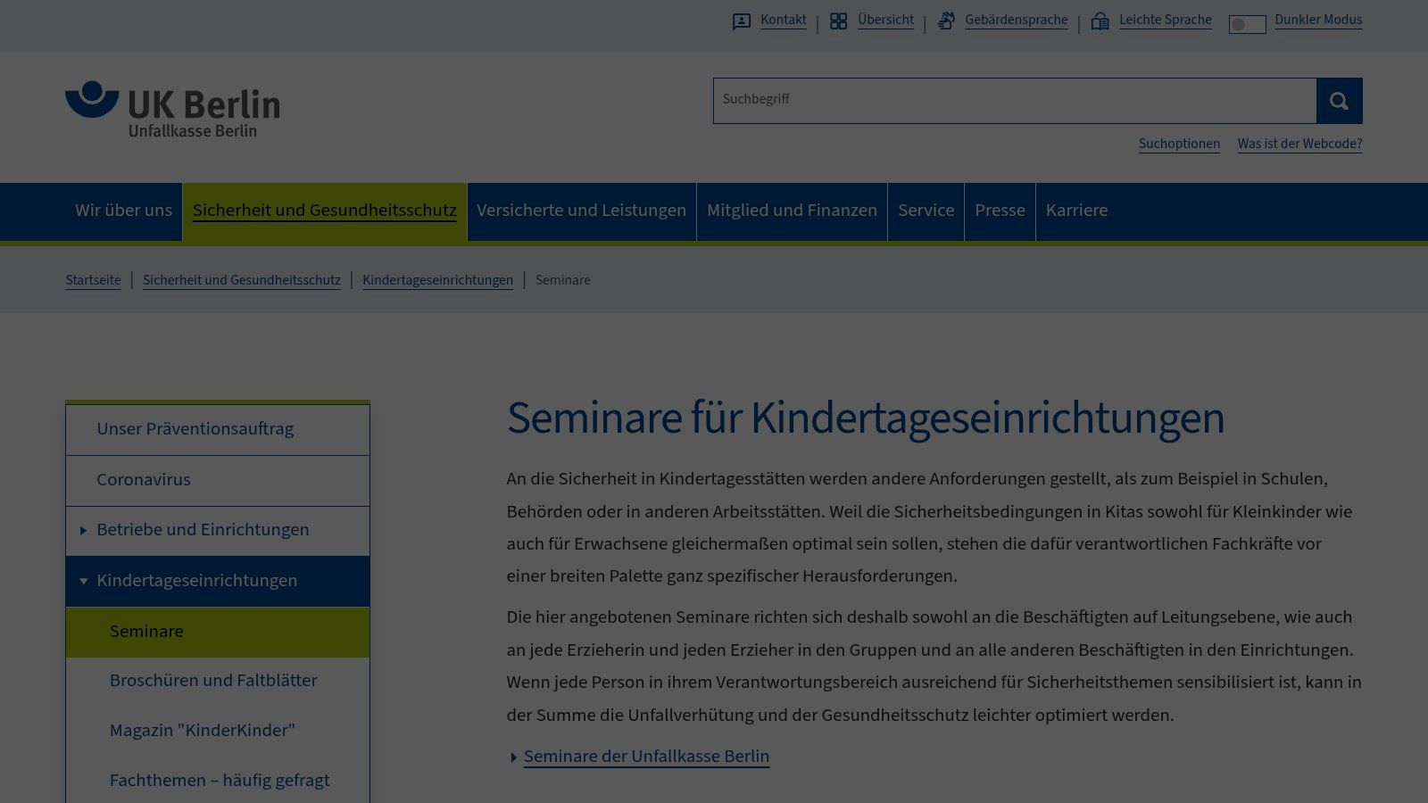The image size is (1428, 803).
Task: Click the magnifier search button
Action: (x=1339, y=101)
